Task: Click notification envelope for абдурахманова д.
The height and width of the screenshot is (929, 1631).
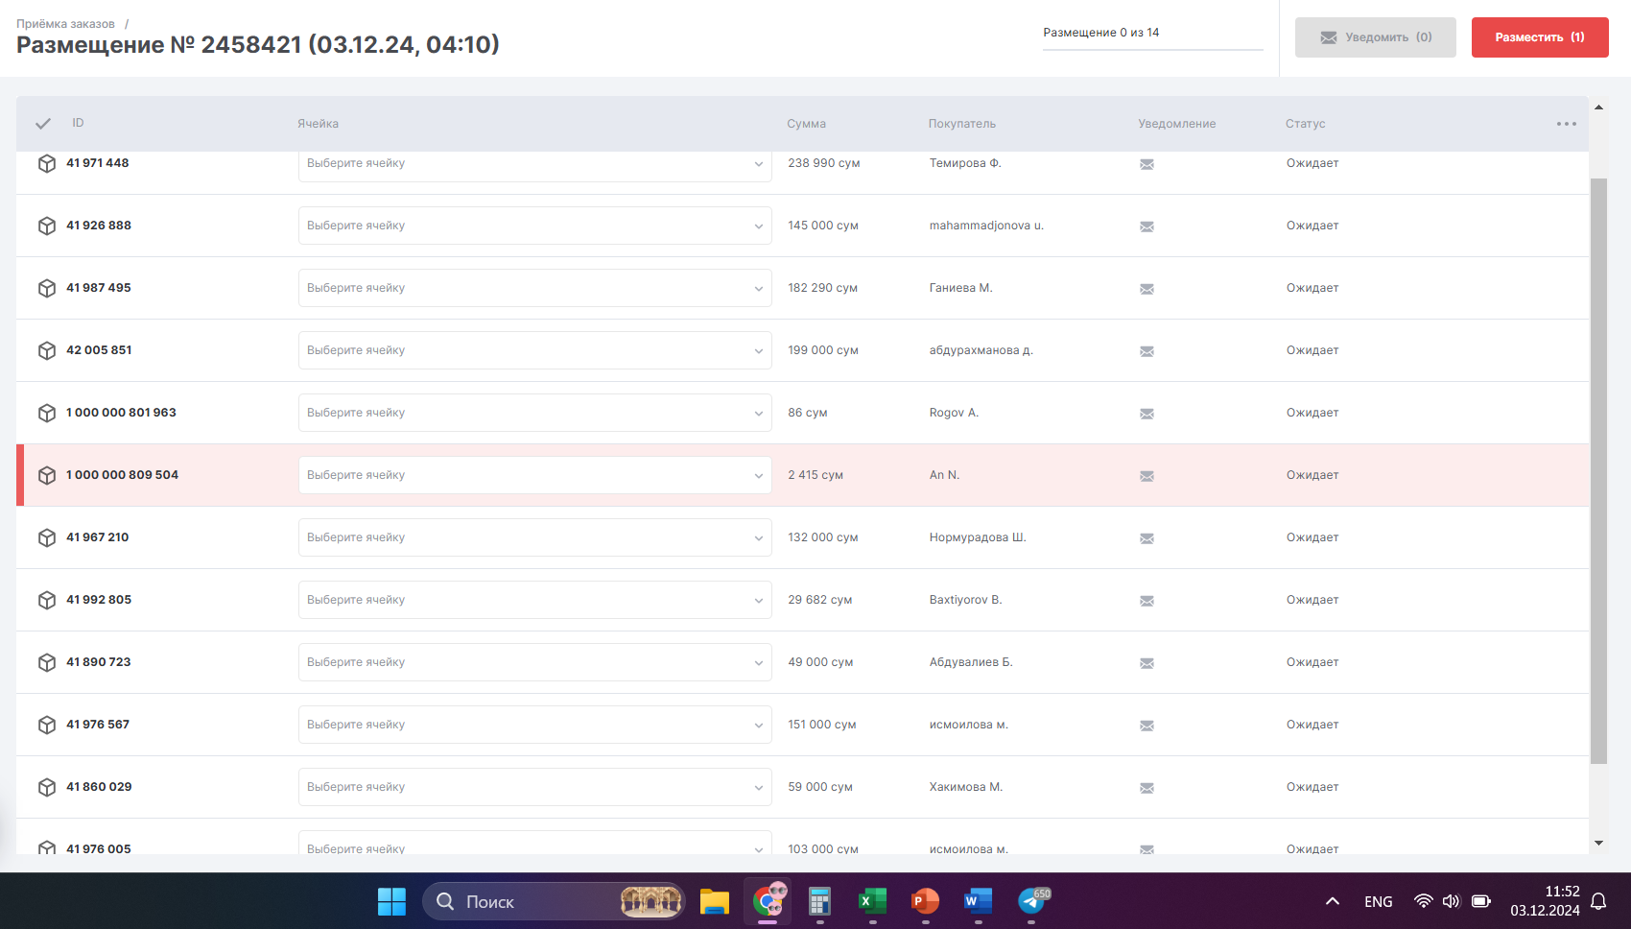Action: click(x=1146, y=351)
